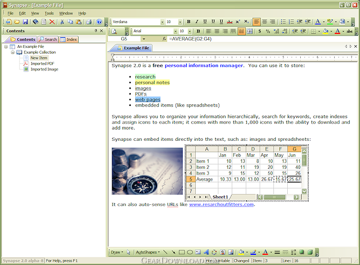Save the file with the floppy disk icon
Screen dimensions: 360x265
(x=25, y=22)
